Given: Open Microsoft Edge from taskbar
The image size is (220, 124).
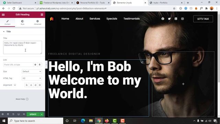Looking at the screenshot, I should tap(83, 121).
